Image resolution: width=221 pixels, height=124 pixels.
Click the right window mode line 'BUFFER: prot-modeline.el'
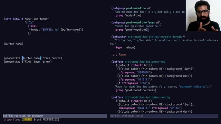pos(164,116)
